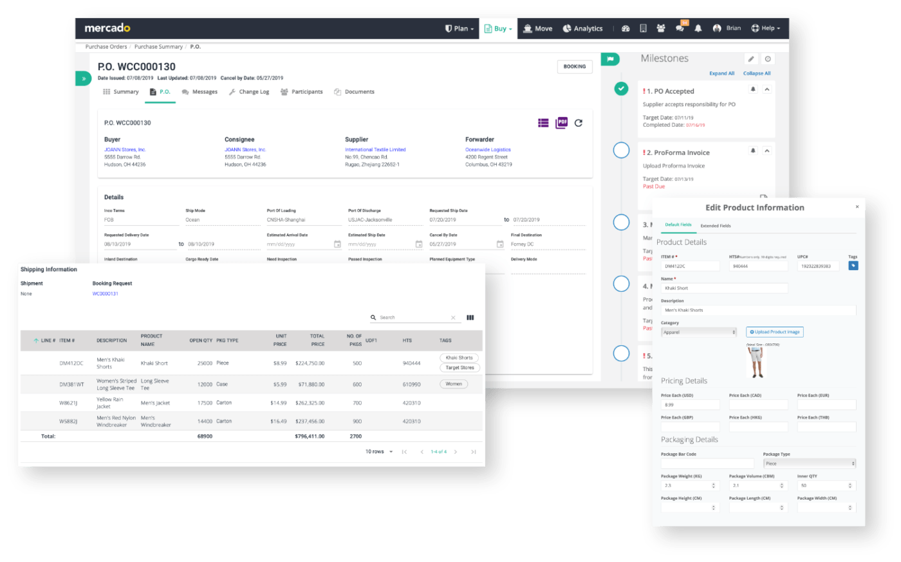Screen dimensions: 901x562
Task: Refresh the P.O. details
Action: 579,123
